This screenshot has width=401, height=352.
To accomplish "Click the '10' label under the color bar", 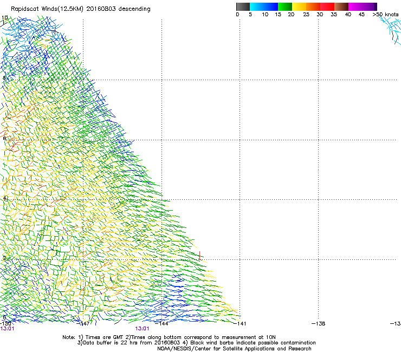I will coord(265,15).
